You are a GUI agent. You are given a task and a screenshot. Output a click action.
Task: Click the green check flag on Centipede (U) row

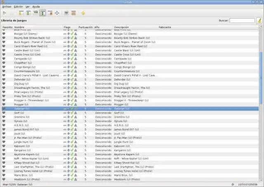[x=72, y=59]
